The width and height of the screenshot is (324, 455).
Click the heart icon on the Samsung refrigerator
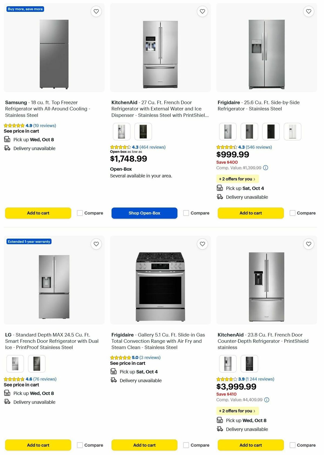(x=96, y=11)
